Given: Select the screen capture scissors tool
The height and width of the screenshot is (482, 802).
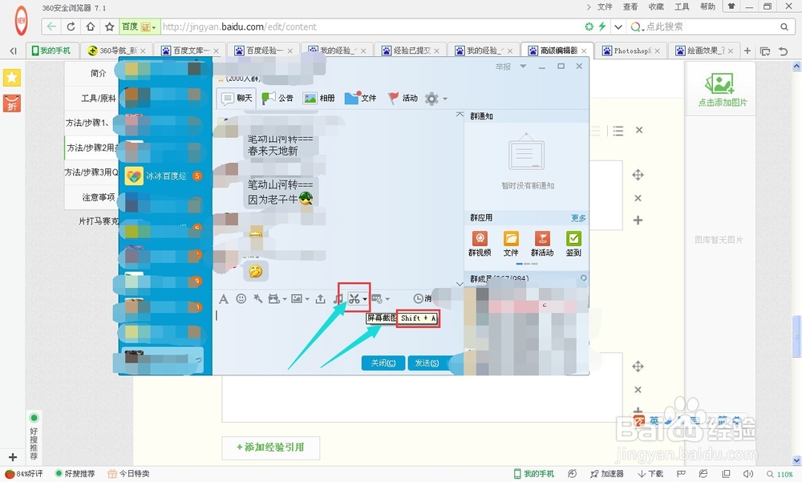Looking at the screenshot, I should click(x=355, y=298).
